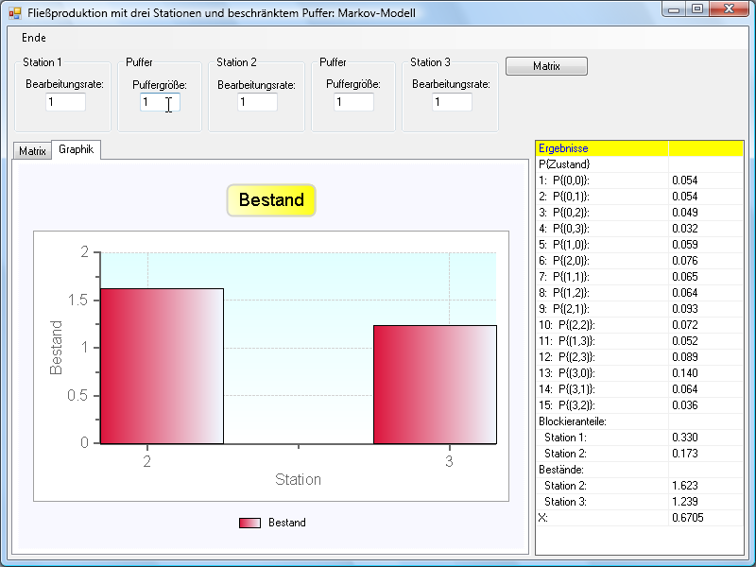Minimize the window

click(674, 9)
